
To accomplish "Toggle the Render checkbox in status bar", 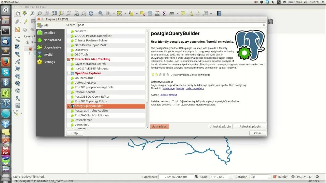I will [x=275, y=177].
